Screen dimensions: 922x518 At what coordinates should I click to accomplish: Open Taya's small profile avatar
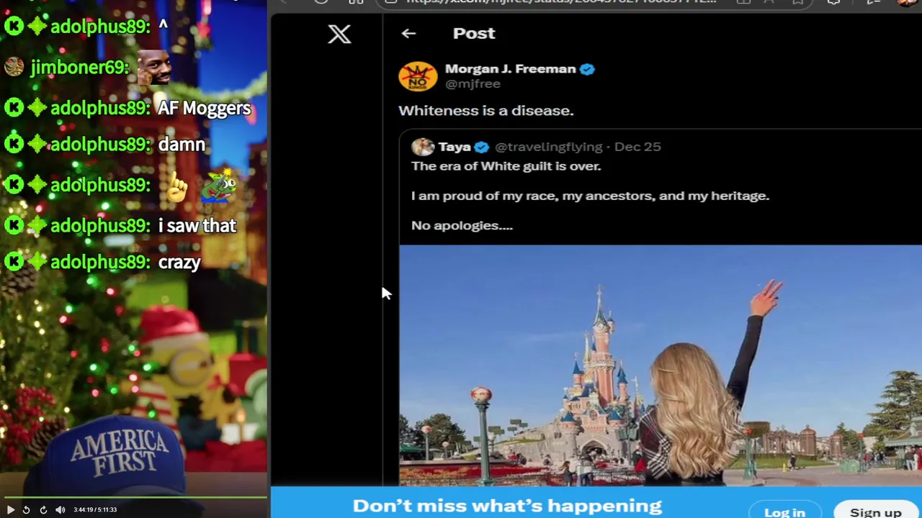point(423,147)
